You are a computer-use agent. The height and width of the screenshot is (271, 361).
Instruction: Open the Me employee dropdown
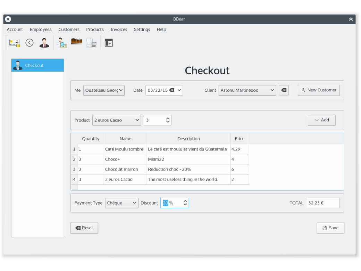(104, 90)
